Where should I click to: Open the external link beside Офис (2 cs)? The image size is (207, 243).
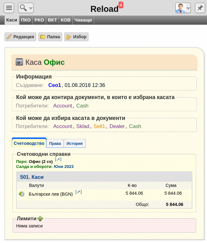pyautogui.click(x=58, y=159)
